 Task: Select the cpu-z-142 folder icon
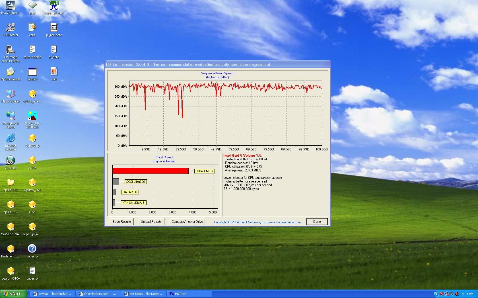11,184
